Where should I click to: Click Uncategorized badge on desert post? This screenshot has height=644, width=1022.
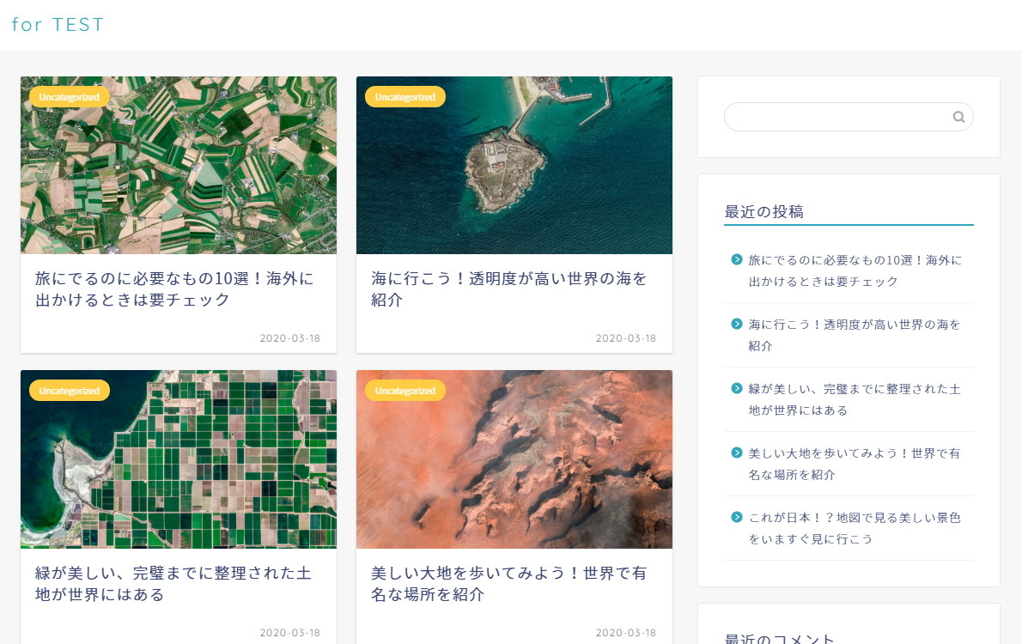(x=405, y=391)
